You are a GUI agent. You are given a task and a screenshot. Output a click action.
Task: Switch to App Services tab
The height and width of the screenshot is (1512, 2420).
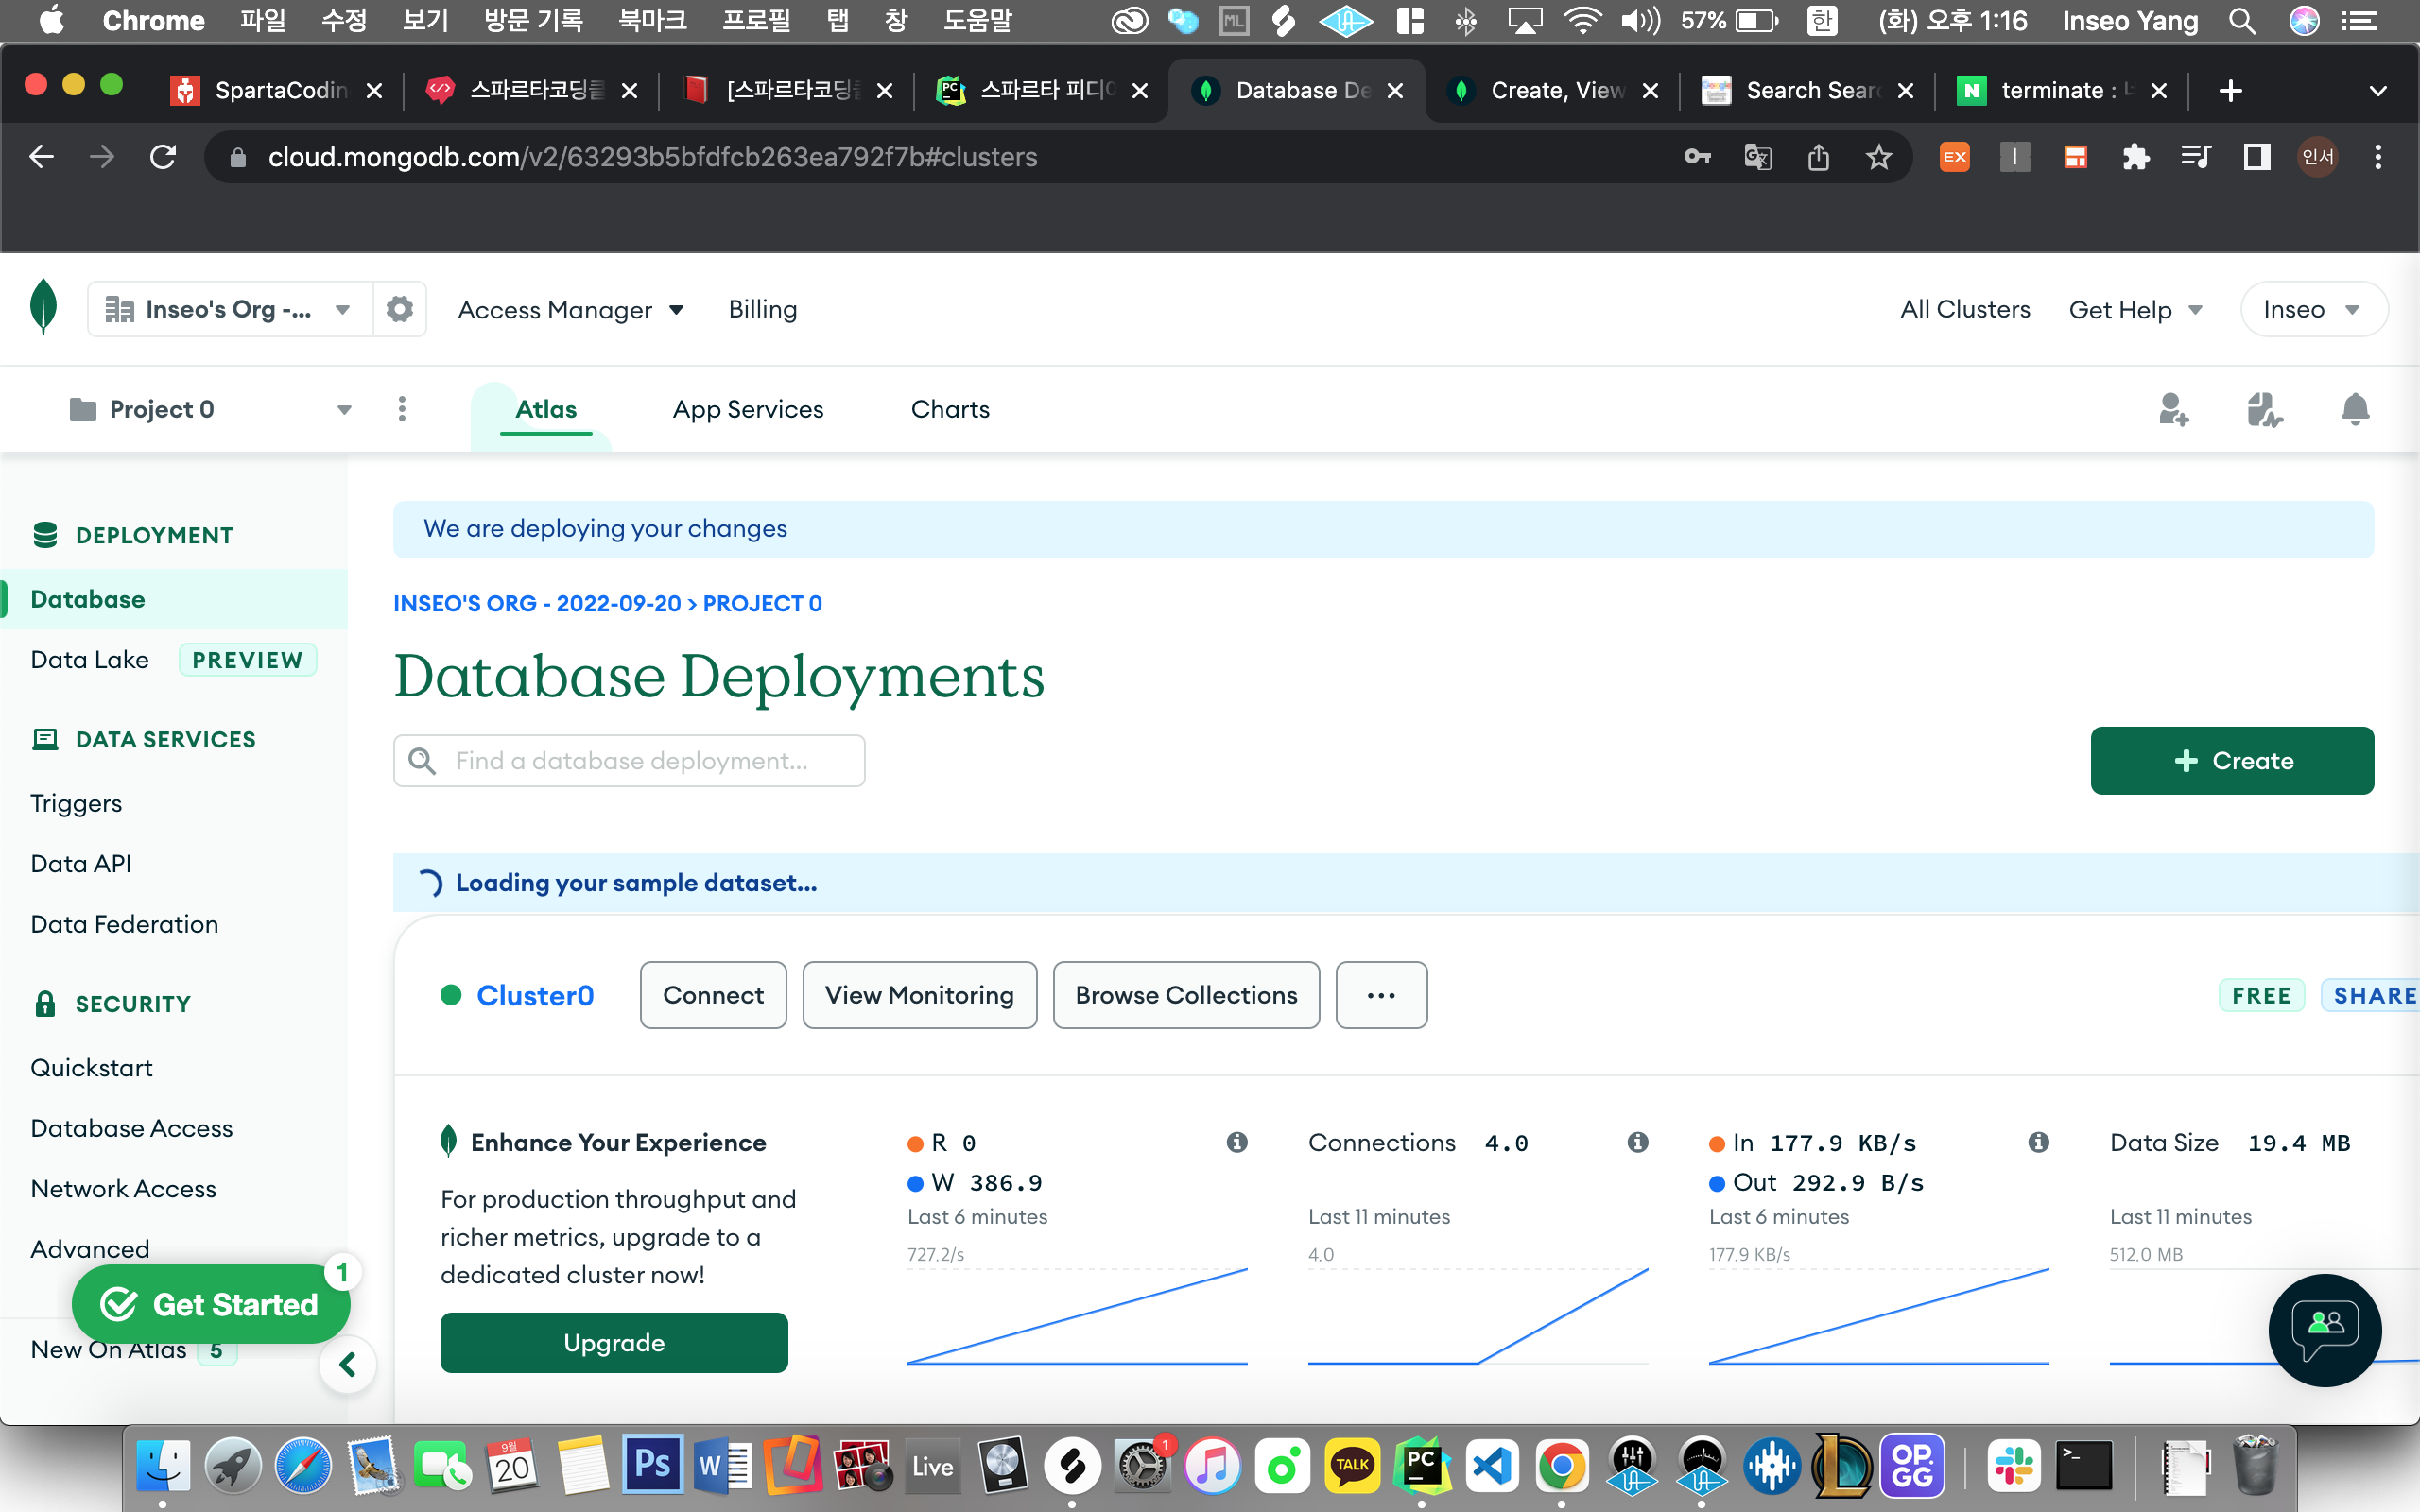point(748,409)
